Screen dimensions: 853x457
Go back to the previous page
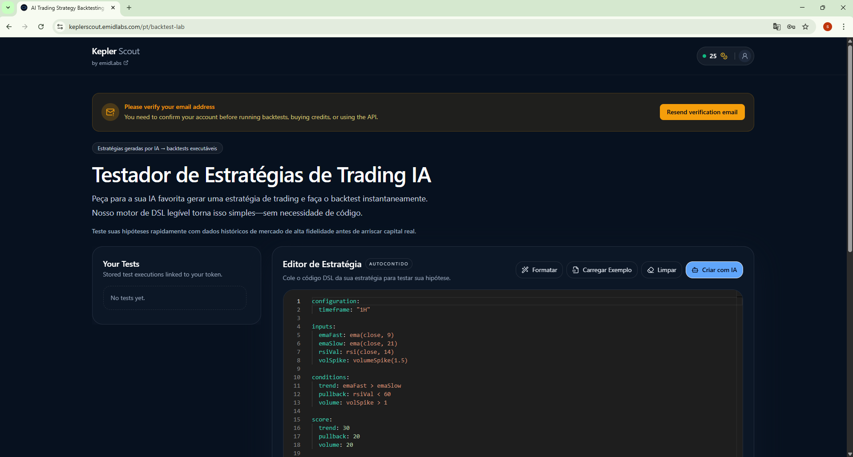[9, 27]
